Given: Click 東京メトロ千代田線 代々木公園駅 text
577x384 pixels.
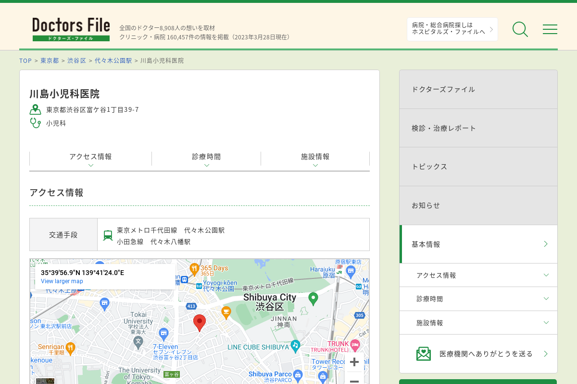Looking at the screenshot, I should (x=171, y=230).
